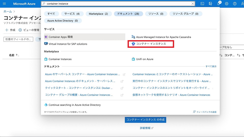Image resolution: width=244 pixels, height=137 pixels.
Task: Open the help question mark icon
Action: click(x=235, y=4)
